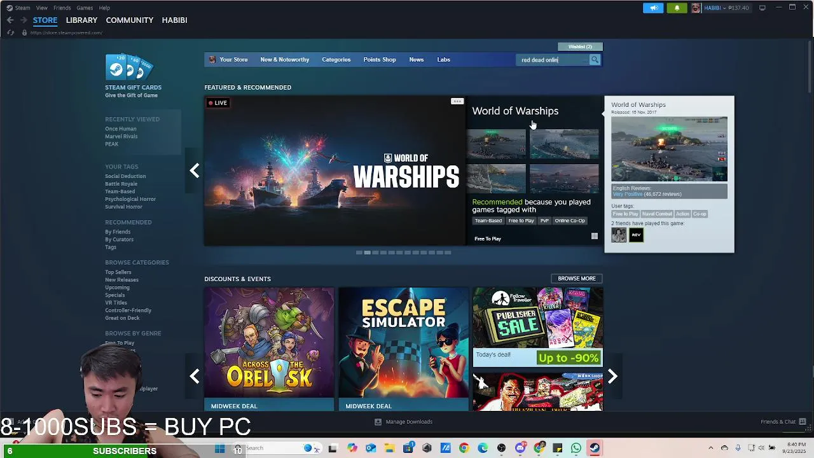This screenshot has height=458, width=814.
Task: Open the Battle Royale tag link
Action: pos(121,184)
